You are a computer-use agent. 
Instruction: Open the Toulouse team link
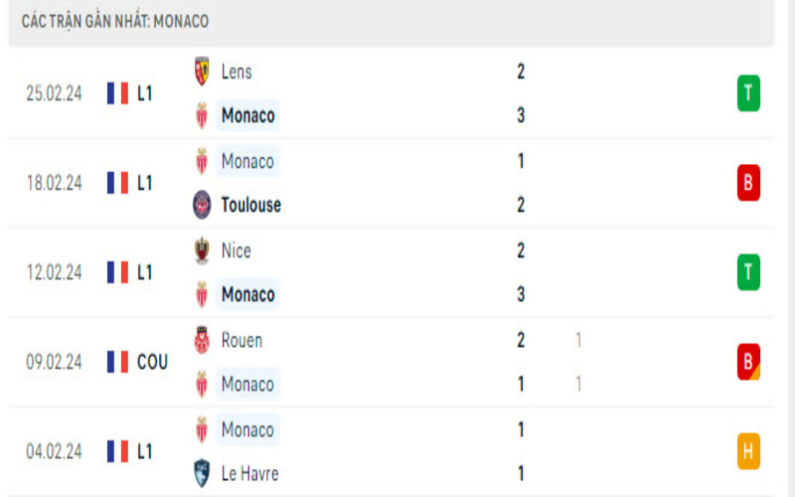point(250,205)
